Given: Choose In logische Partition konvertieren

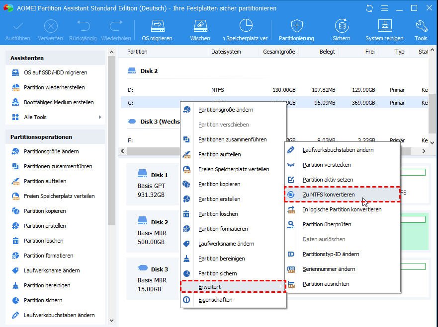Looking at the screenshot, I should (x=342, y=209).
